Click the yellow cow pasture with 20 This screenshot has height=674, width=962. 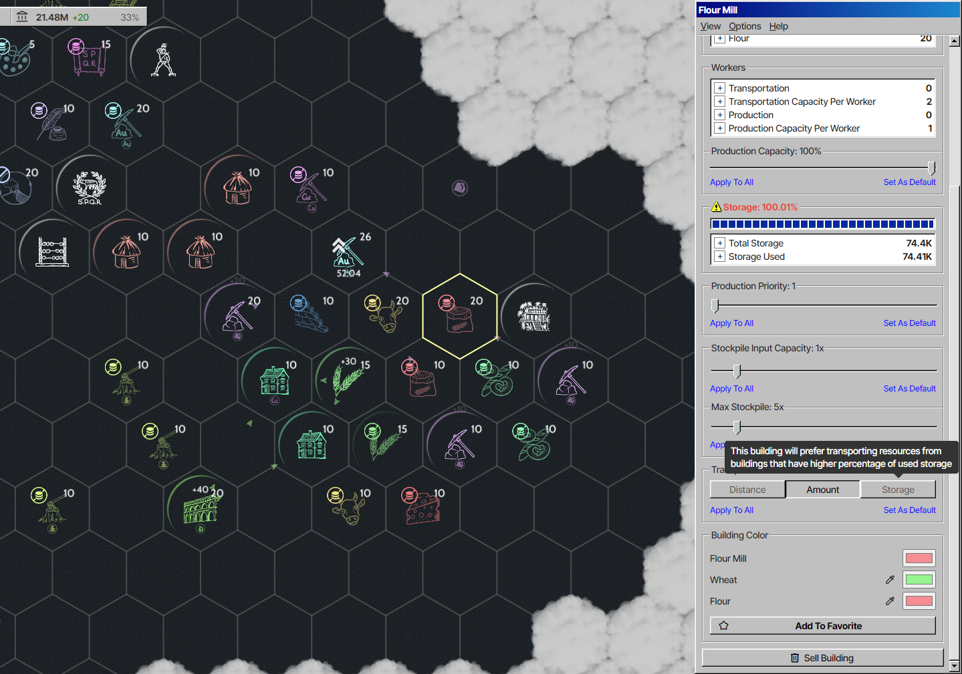[385, 314]
